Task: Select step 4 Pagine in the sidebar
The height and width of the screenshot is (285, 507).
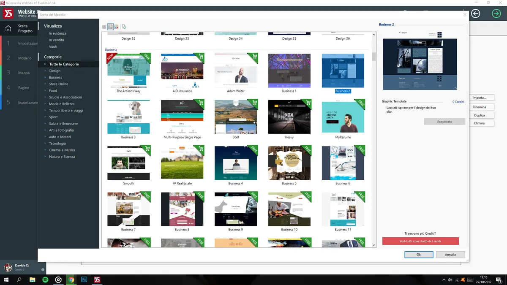Action: pos(19,88)
